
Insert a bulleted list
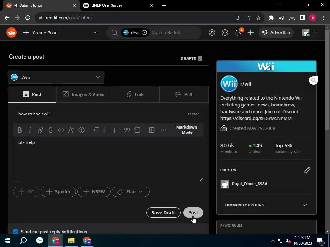coord(106,130)
